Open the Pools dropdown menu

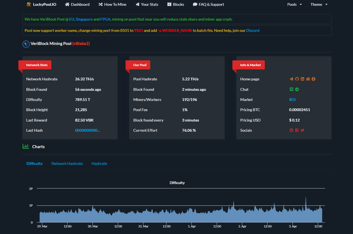coord(294,4)
